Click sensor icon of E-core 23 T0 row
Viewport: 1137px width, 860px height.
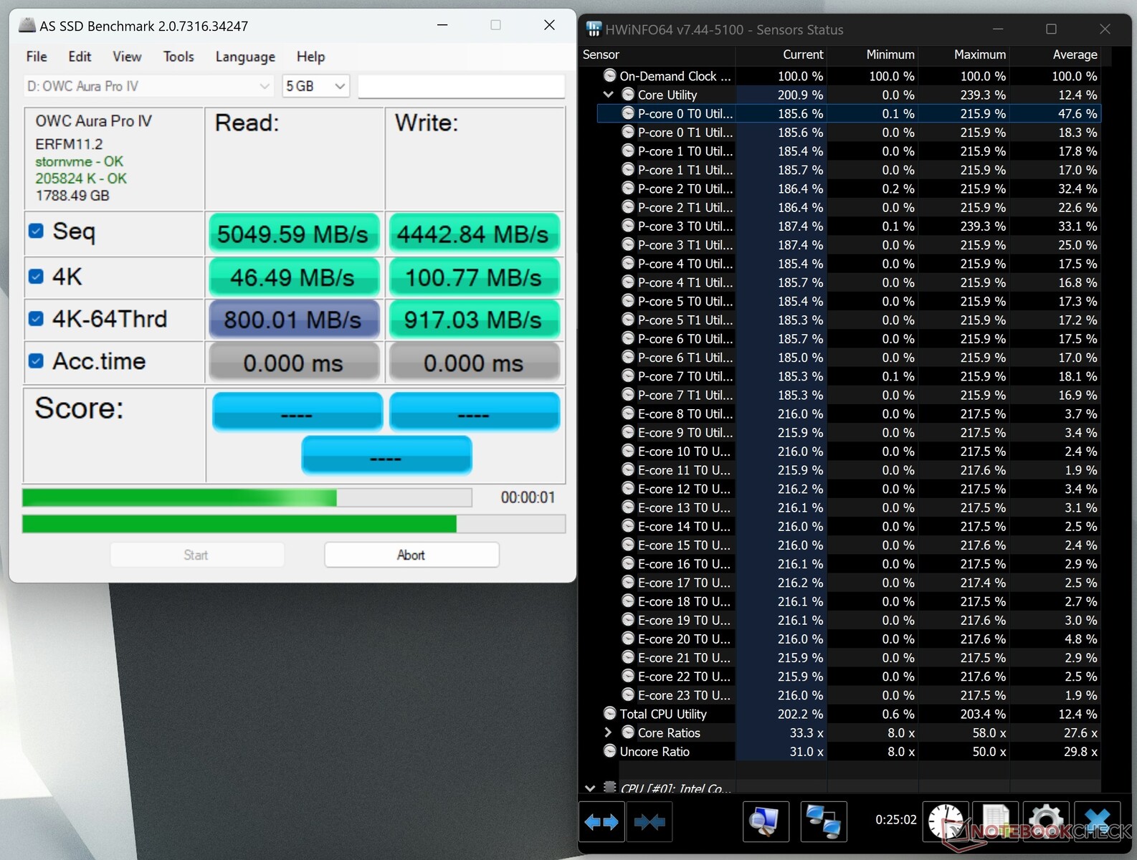pyautogui.click(x=628, y=695)
